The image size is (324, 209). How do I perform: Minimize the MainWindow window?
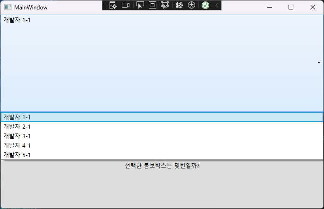(269, 7)
